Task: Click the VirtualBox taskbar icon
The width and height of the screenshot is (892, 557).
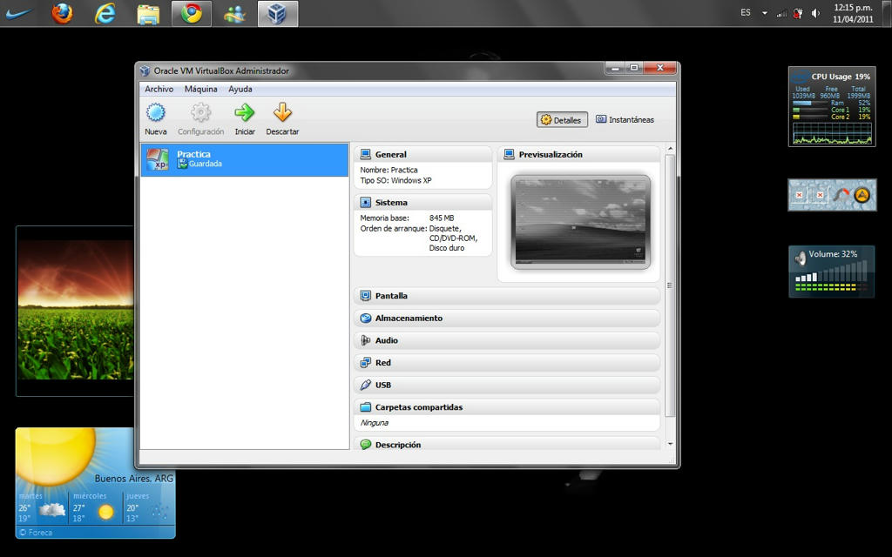Action: click(x=277, y=14)
